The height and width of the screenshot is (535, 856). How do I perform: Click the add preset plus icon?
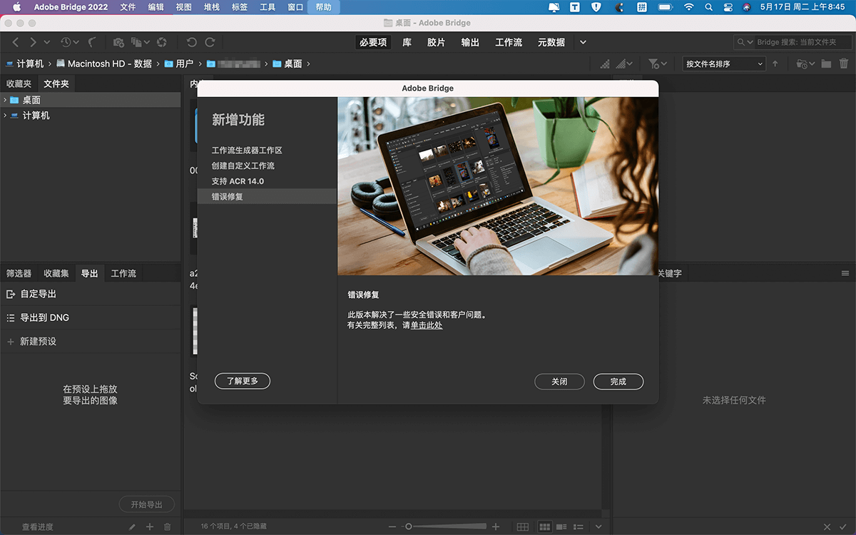[x=150, y=527]
